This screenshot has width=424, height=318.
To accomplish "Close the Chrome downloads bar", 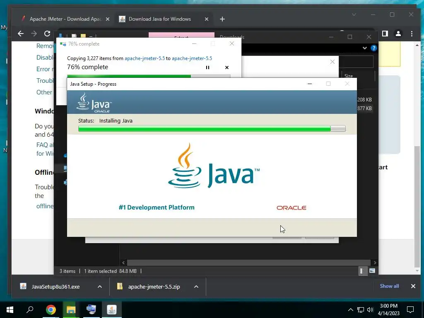I will pyautogui.click(x=413, y=286).
